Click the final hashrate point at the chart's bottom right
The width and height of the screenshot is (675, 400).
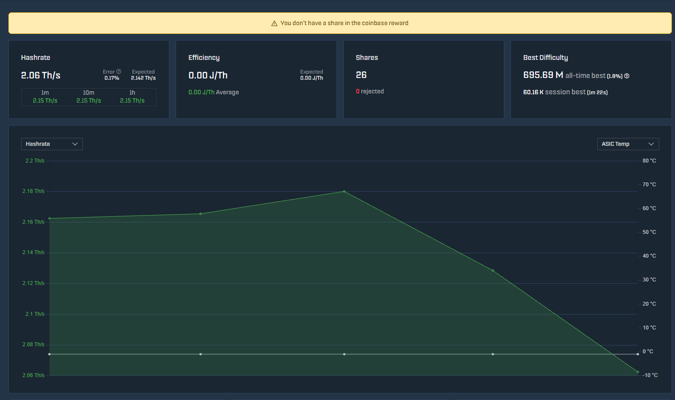pyautogui.click(x=637, y=372)
